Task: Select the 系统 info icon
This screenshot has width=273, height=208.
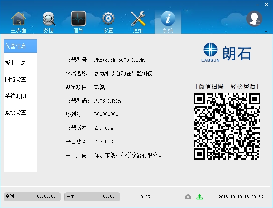Action: click(x=168, y=21)
